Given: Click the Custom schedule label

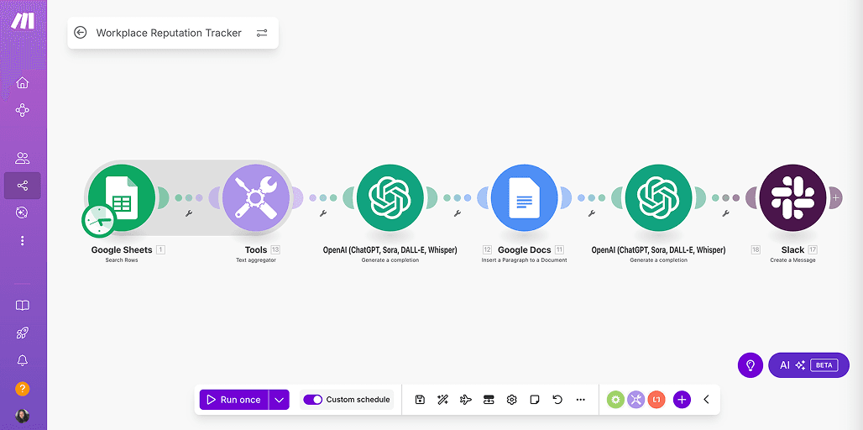Looking at the screenshot, I should (x=358, y=400).
